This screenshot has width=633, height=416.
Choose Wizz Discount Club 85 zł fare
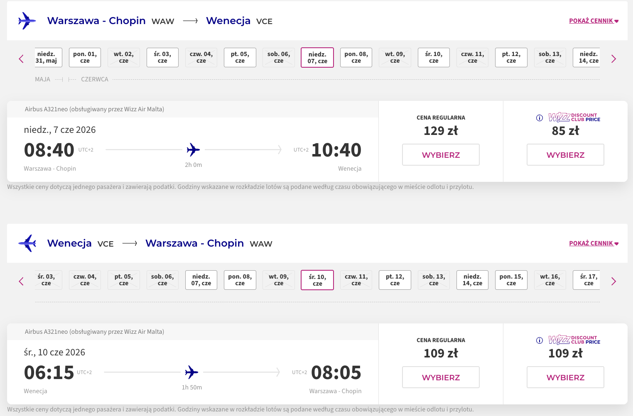click(565, 155)
